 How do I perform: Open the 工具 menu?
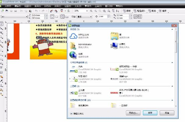[98, 6]
